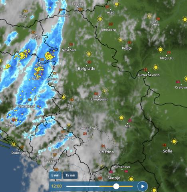
Task: Open the Sarajevo city label
Action: (27, 106)
